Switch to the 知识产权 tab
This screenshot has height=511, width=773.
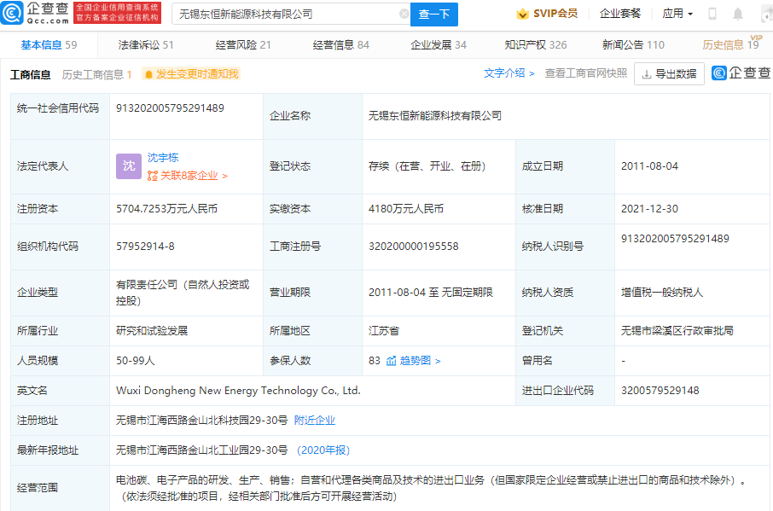click(535, 45)
